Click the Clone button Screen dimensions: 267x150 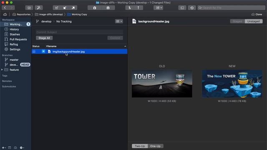257,15
